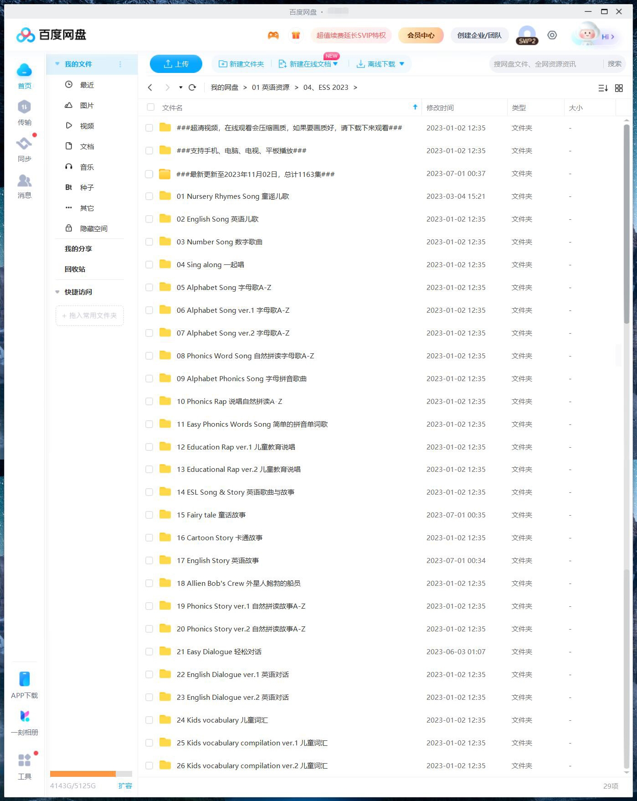Open the 一刻相册 album icon
637x801 pixels.
click(x=25, y=716)
